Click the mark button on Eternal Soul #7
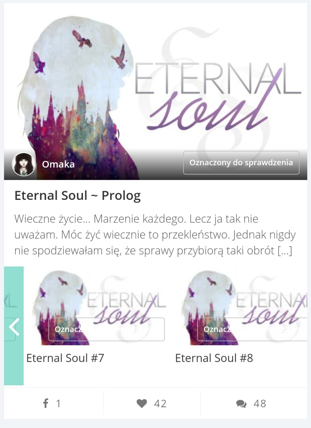 [x=107, y=329]
